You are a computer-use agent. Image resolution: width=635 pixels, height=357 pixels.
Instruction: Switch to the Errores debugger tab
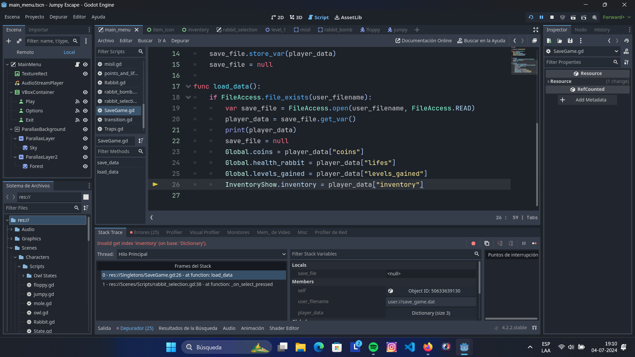145,232
